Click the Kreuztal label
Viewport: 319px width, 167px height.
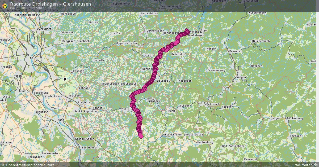point(236,51)
